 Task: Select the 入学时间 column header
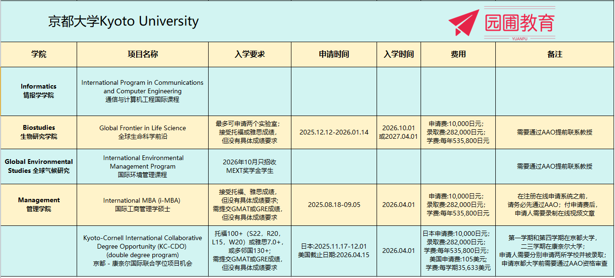click(x=398, y=54)
